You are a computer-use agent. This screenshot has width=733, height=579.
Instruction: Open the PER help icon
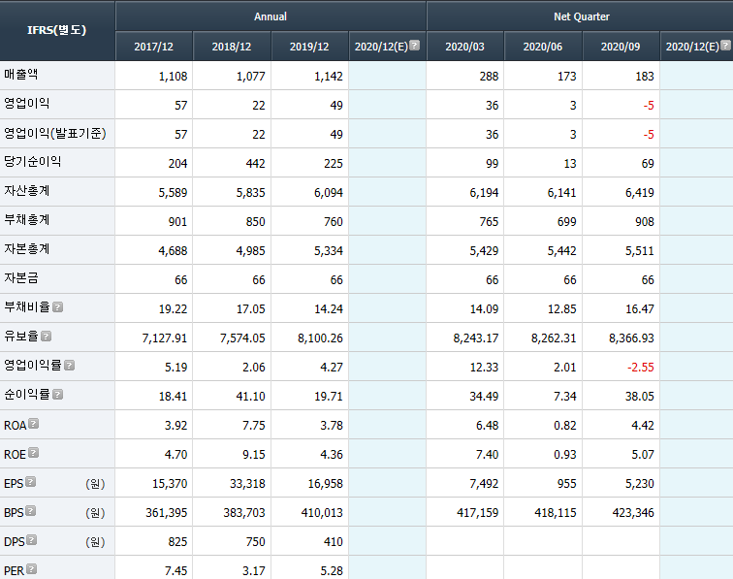tap(31, 568)
